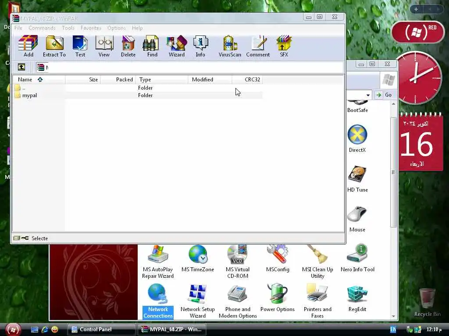Click the plus button on sidebar top
The height and width of the screenshot is (336, 449).
[x=417, y=10]
